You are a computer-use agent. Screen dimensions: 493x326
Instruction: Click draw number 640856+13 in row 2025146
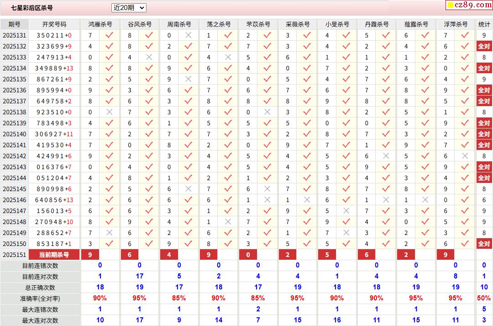(54, 200)
